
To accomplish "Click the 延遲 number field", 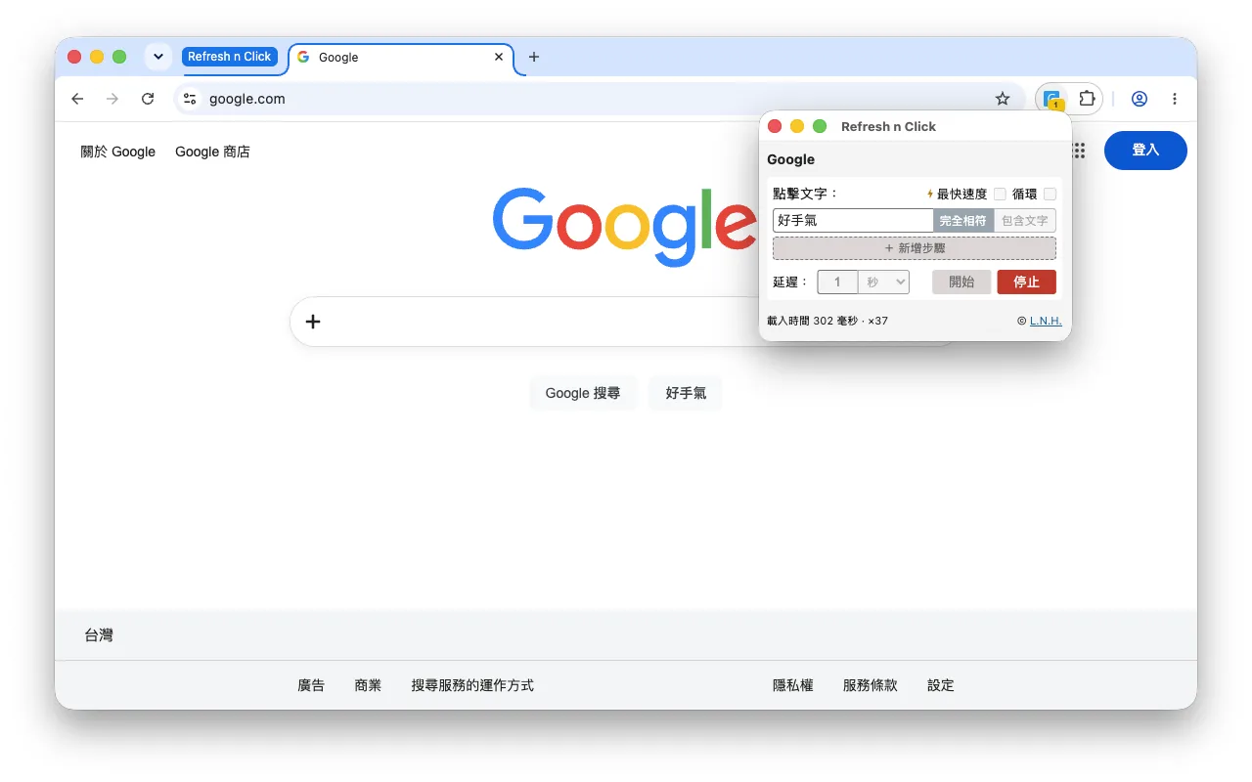I will [x=837, y=282].
